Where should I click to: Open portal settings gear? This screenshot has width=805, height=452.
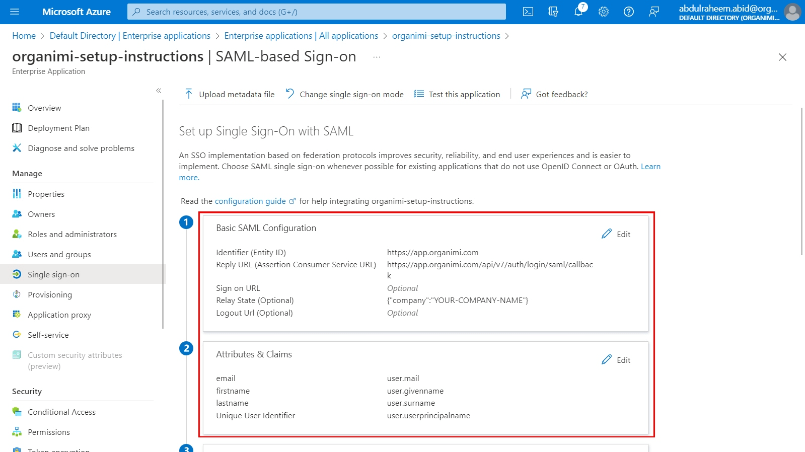coord(604,12)
